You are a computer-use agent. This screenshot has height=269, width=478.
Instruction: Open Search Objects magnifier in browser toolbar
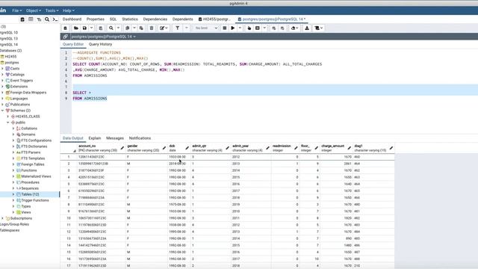click(x=47, y=19)
